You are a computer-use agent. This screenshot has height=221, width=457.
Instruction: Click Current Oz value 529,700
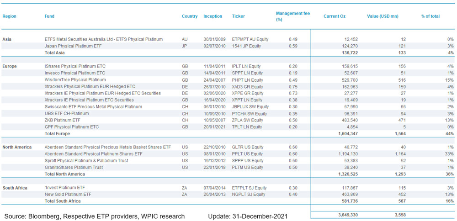(x=351, y=79)
